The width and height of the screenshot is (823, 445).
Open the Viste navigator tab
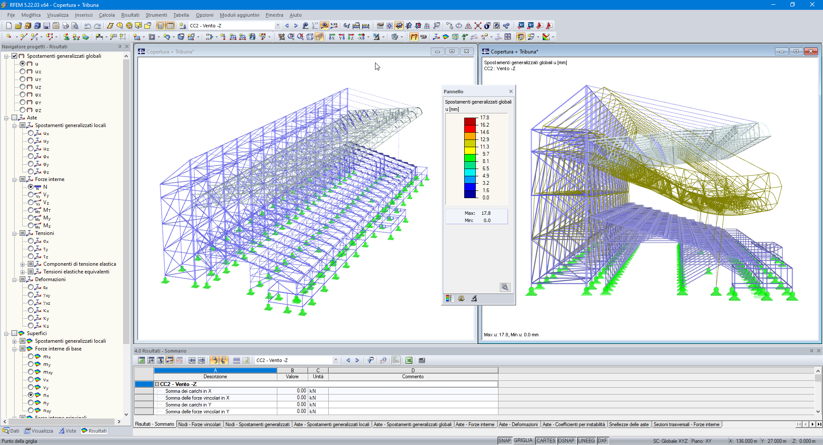tap(68, 431)
